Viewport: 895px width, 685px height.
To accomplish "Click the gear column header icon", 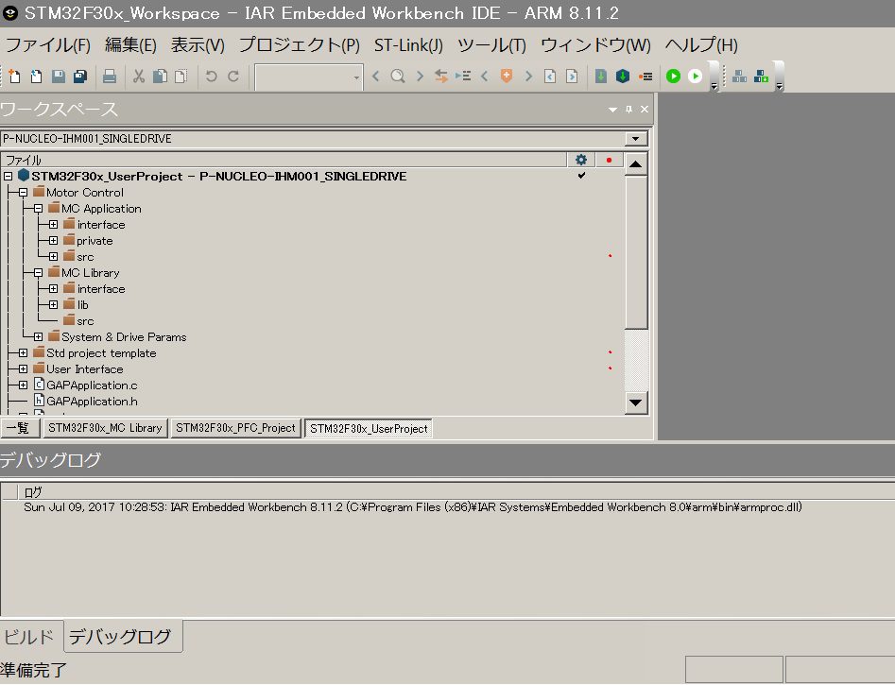I will 581,160.
